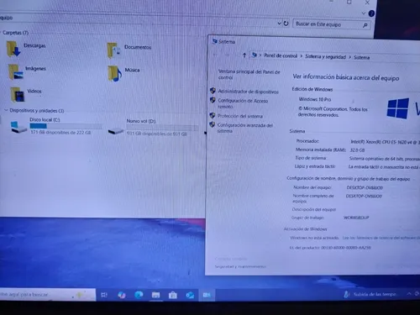Screen dimensions: 420x315
Task: Click the refresh button beside address bar
Action: tap(286, 24)
